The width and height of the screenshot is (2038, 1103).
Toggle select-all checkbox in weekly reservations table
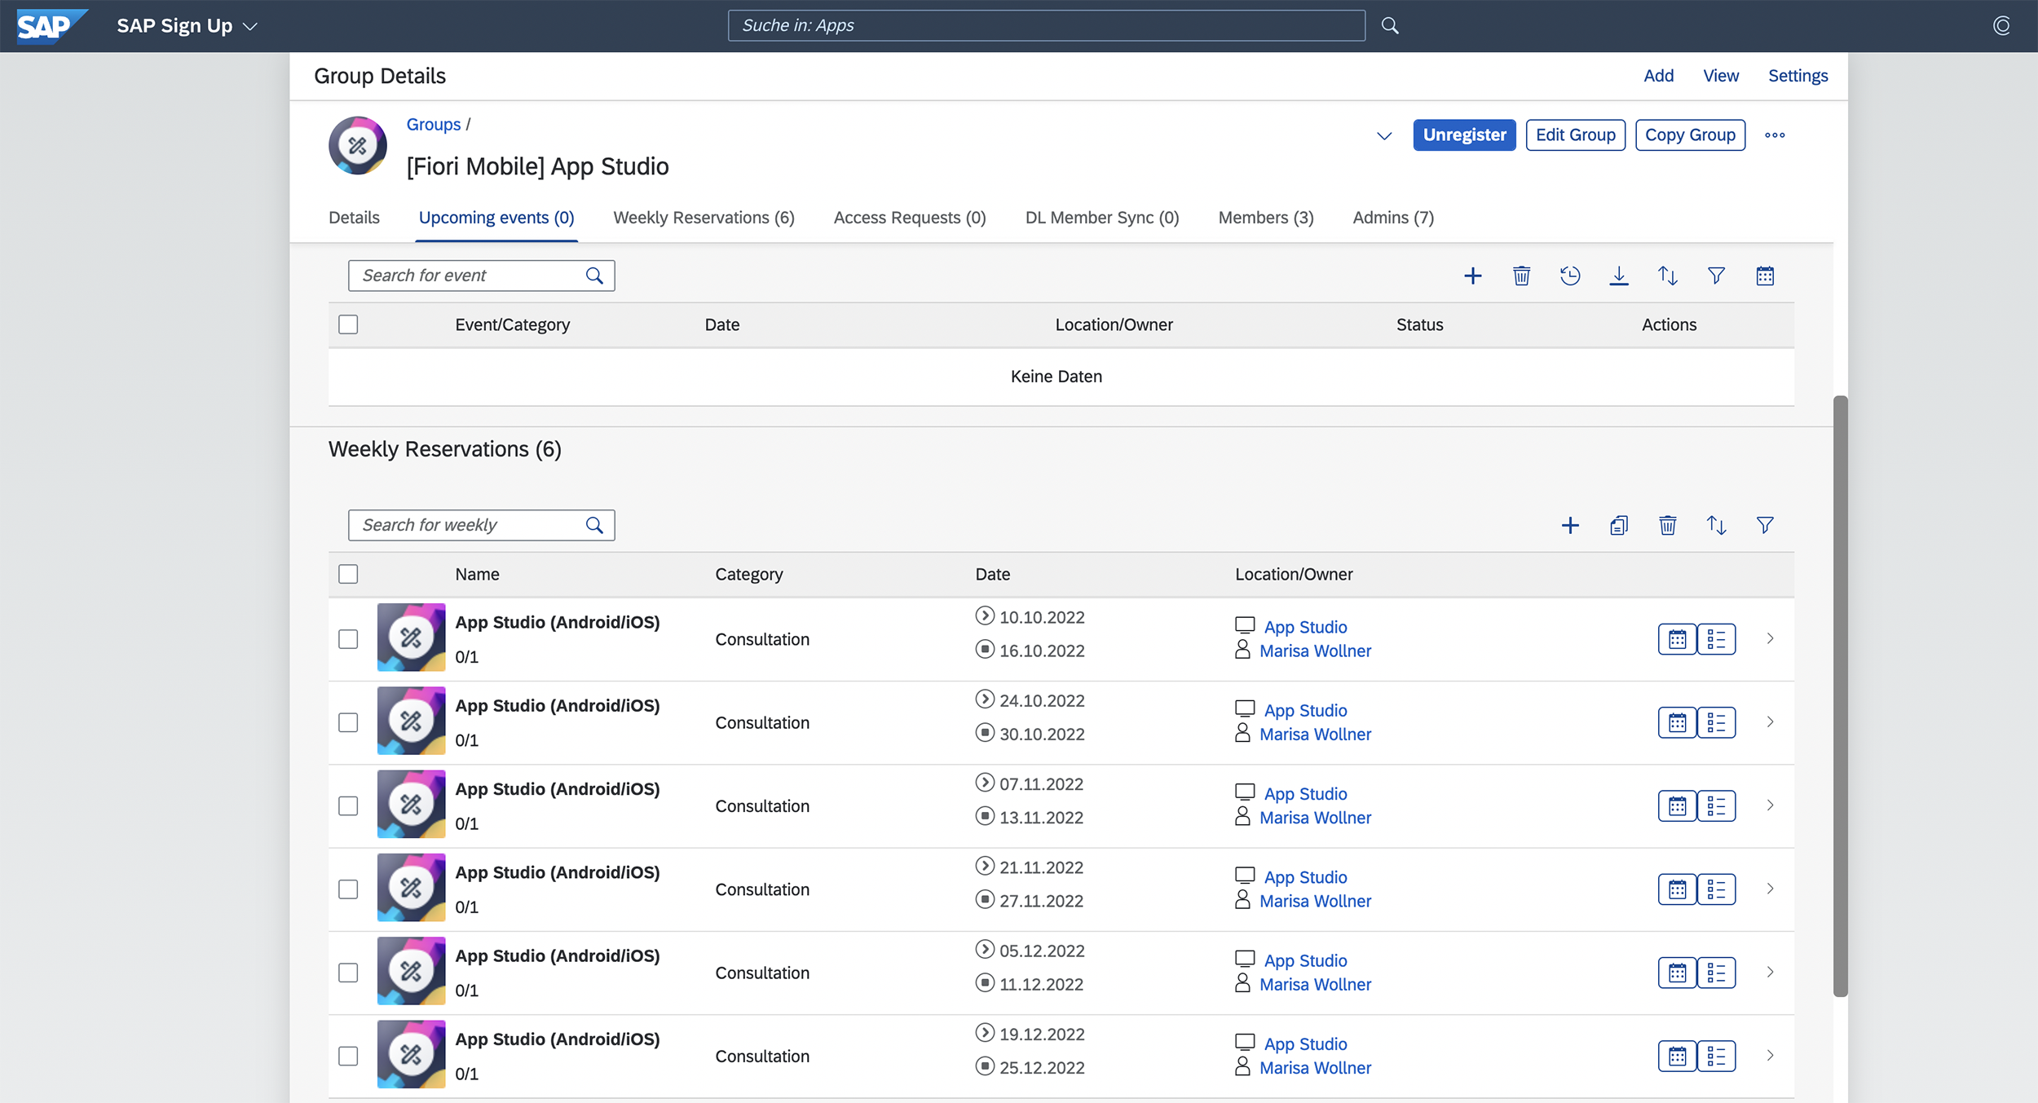tap(348, 574)
